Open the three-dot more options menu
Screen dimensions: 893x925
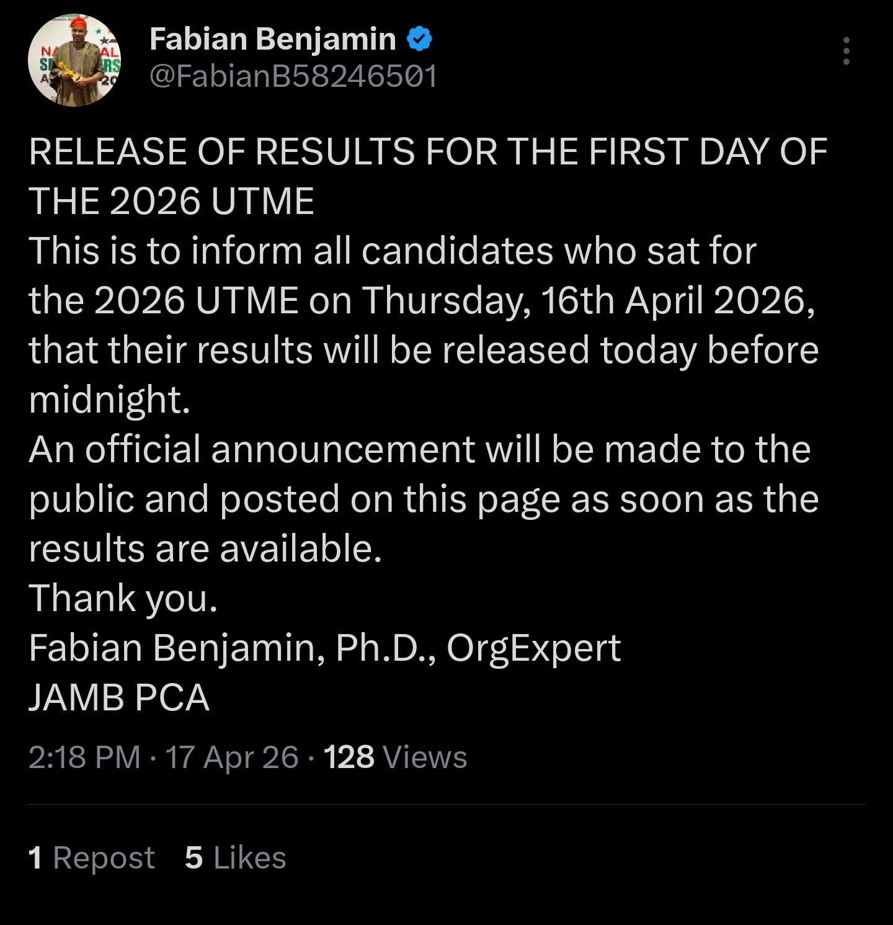(846, 51)
